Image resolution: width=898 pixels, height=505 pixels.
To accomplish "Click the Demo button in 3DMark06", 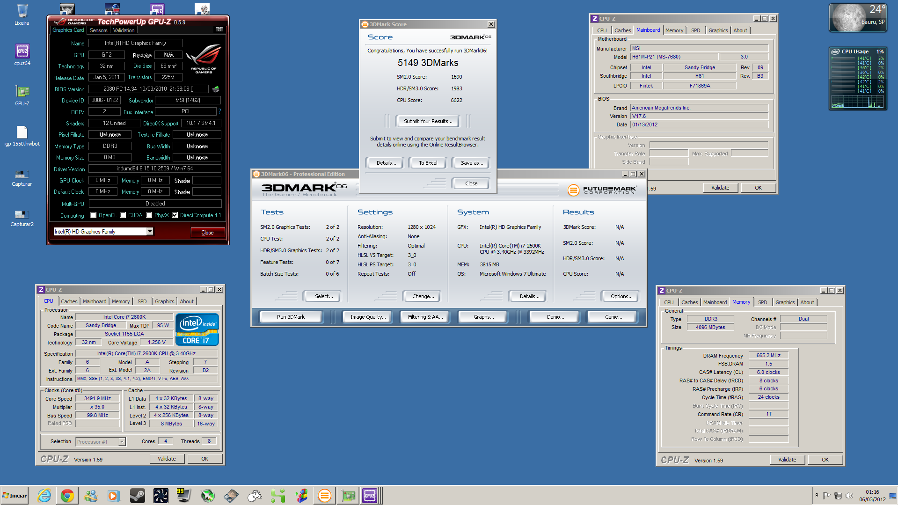I will pyautogui.click(x=555, y=317).
